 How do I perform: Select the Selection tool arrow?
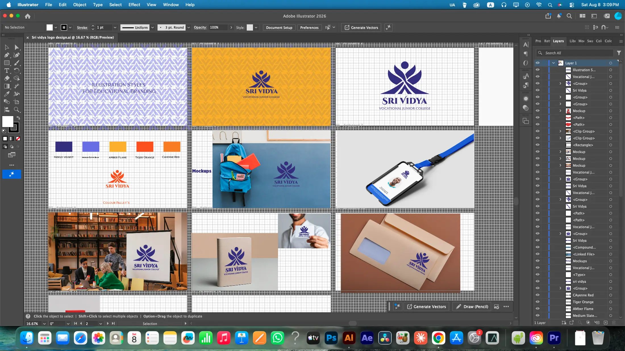tap(7, 47)
